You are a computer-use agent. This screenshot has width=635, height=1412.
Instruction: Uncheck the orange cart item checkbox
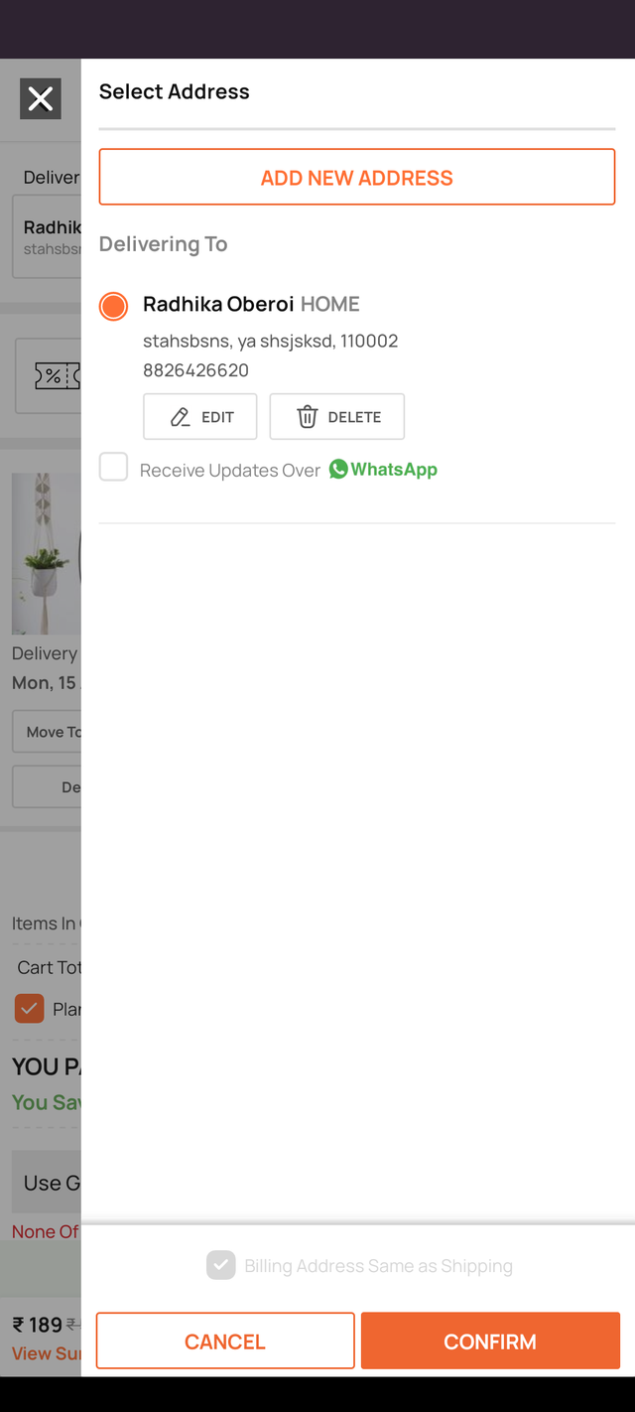click(x=29, y=1009)
